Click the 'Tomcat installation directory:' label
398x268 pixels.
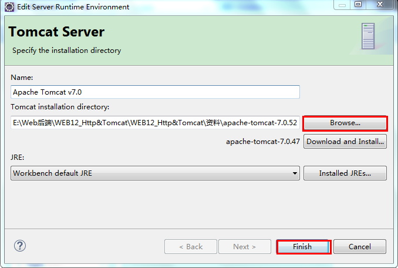pos(60,107)
